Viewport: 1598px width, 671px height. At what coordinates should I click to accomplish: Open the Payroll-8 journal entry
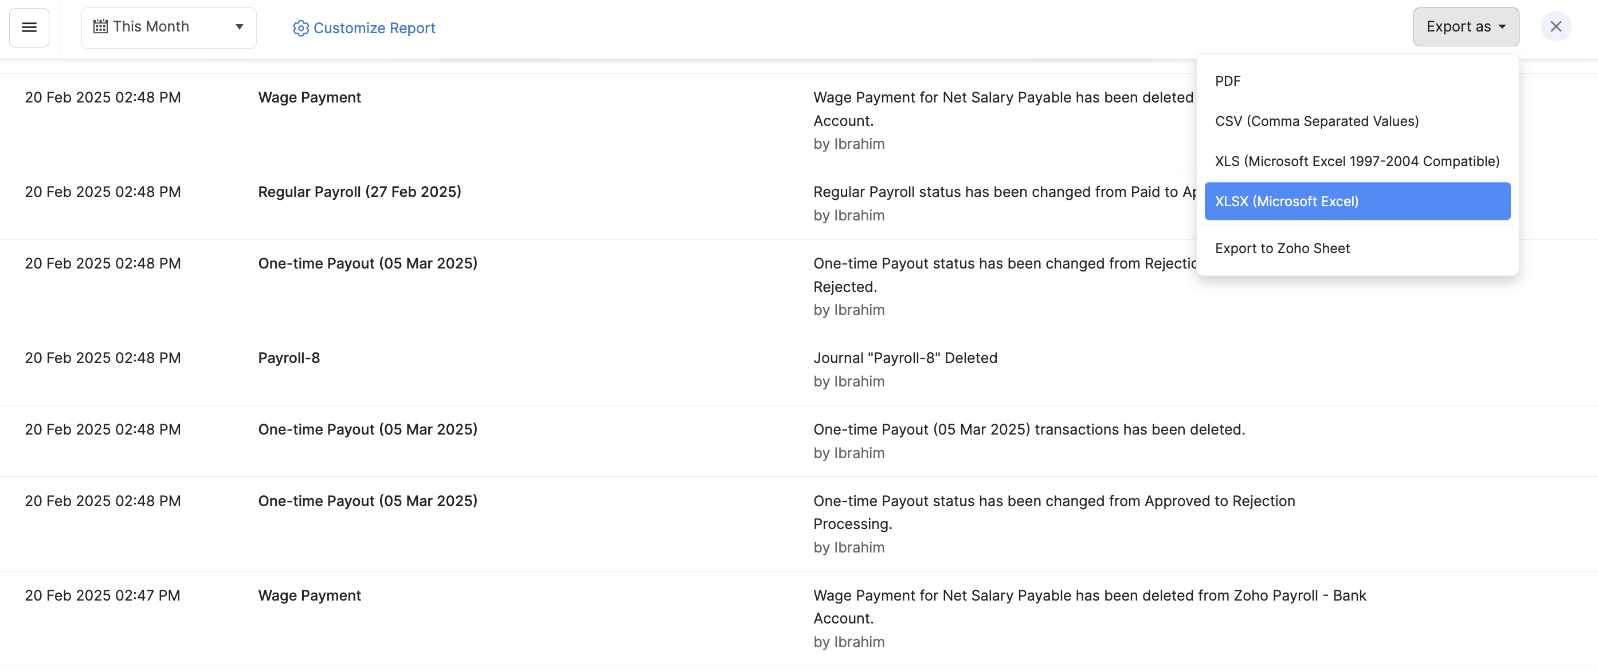[x=288, y=358]
